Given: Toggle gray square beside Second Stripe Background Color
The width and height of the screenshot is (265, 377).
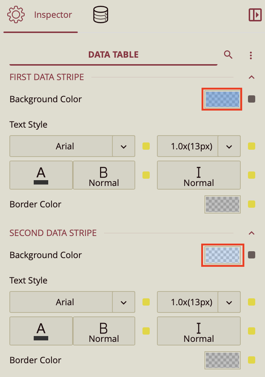Looking at the screenshot, I should pyautogui.click(x=252, y=255).
